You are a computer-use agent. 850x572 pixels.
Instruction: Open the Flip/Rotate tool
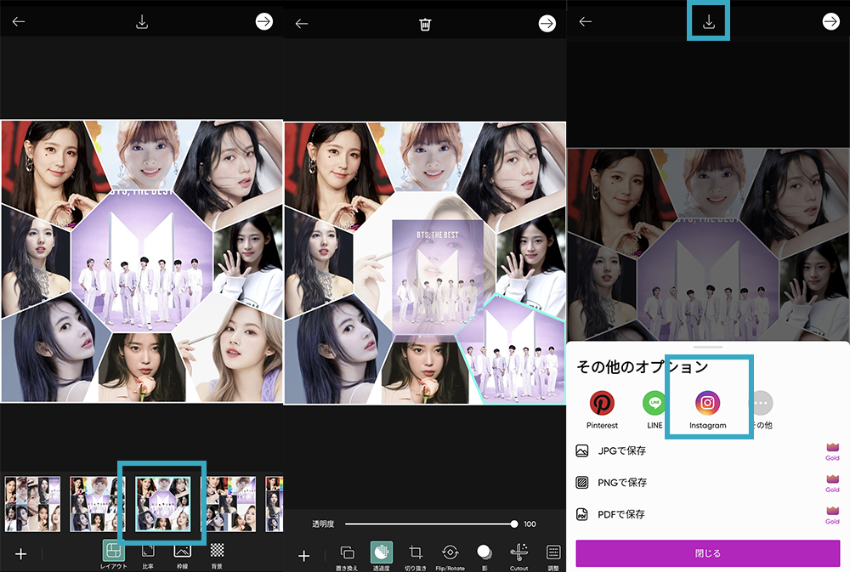pos(450,554)
